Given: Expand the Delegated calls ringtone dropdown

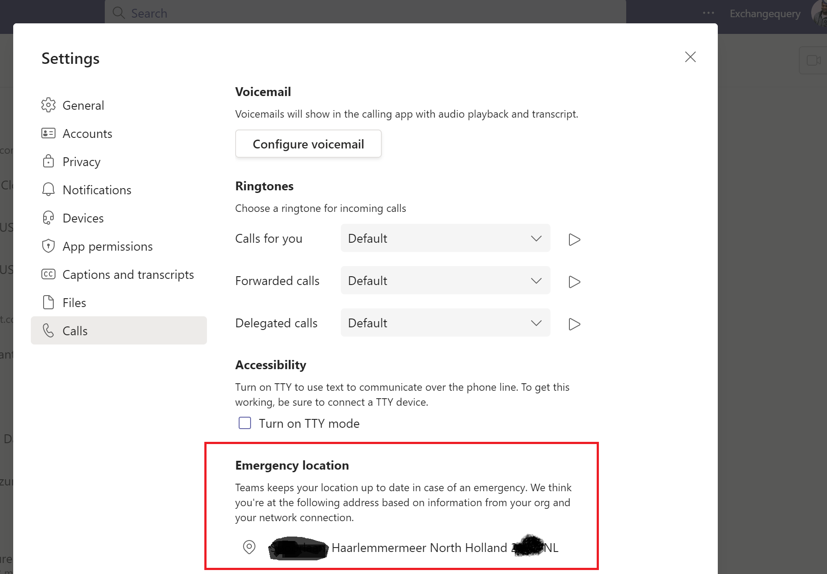Looking at the screenshot, I should point(445,323).
